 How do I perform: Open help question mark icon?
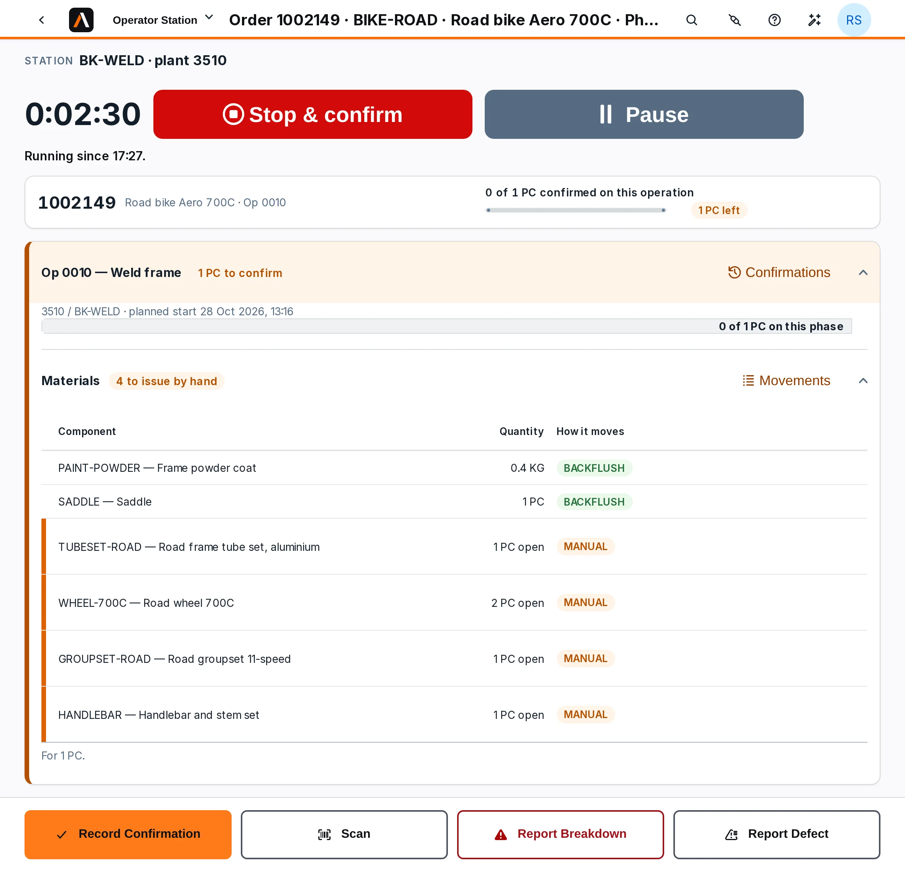[x=774, y=20]
